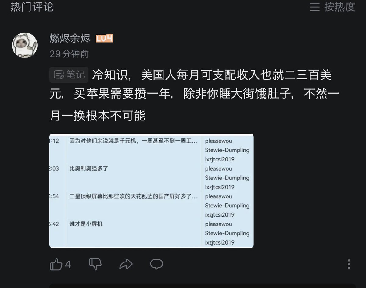Open the cat avatar profile picture

pos(25,45)
